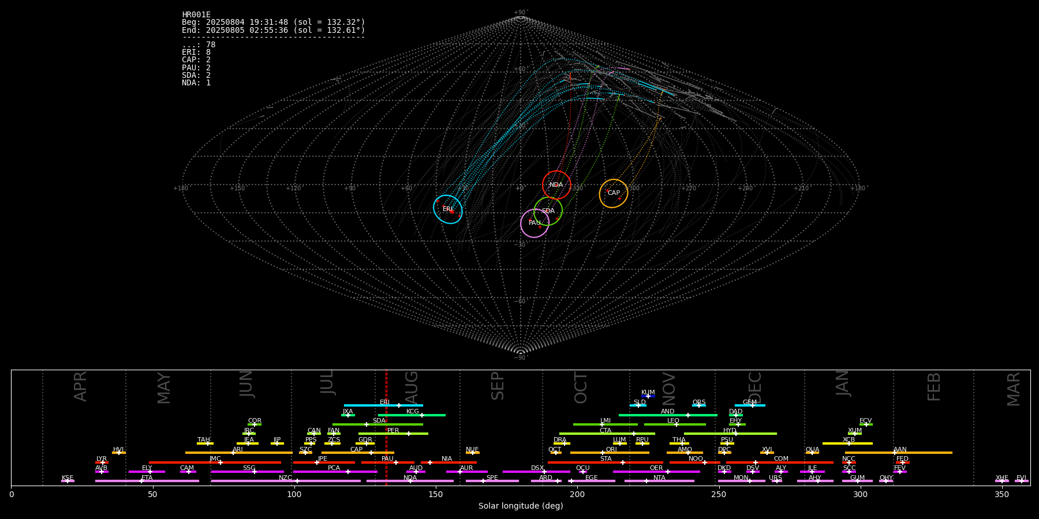Click the ARI shower bar in the timeline

coord(239,453)
